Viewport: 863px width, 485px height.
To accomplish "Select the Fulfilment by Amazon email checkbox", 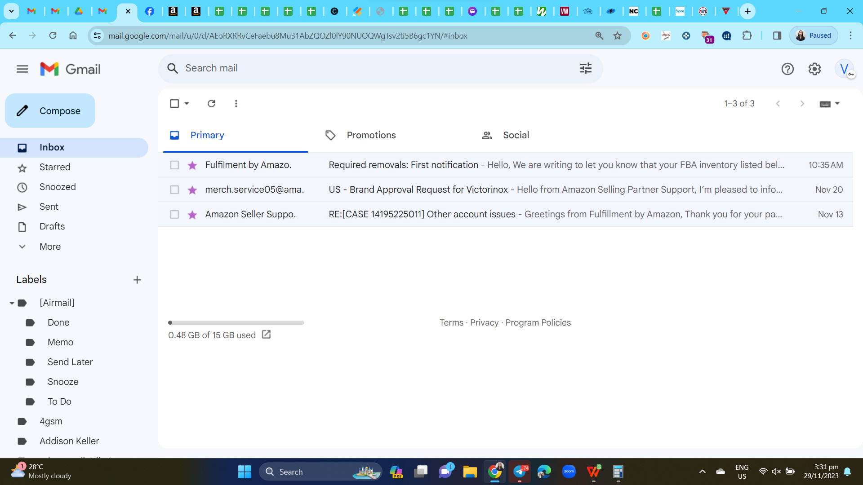I will [x=174, y=165].
